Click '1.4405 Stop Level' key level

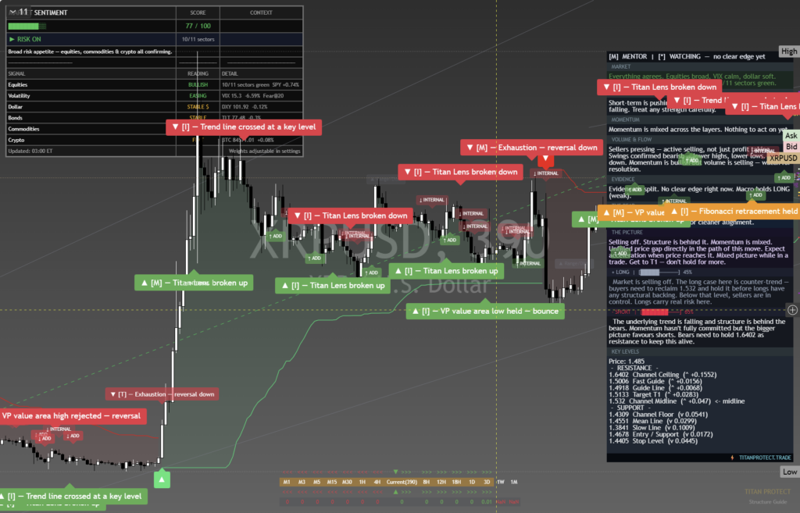(x=653, y=441)
